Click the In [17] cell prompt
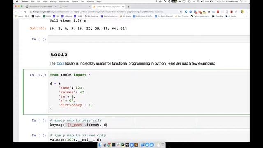The width and height of the screenshot is (263, 148). [38, 75]
